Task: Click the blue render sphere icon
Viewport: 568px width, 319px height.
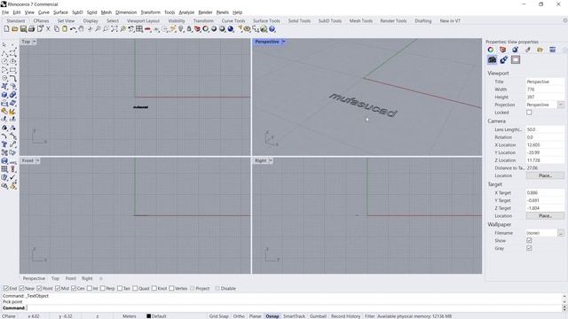Action: (x=231, y=29)
